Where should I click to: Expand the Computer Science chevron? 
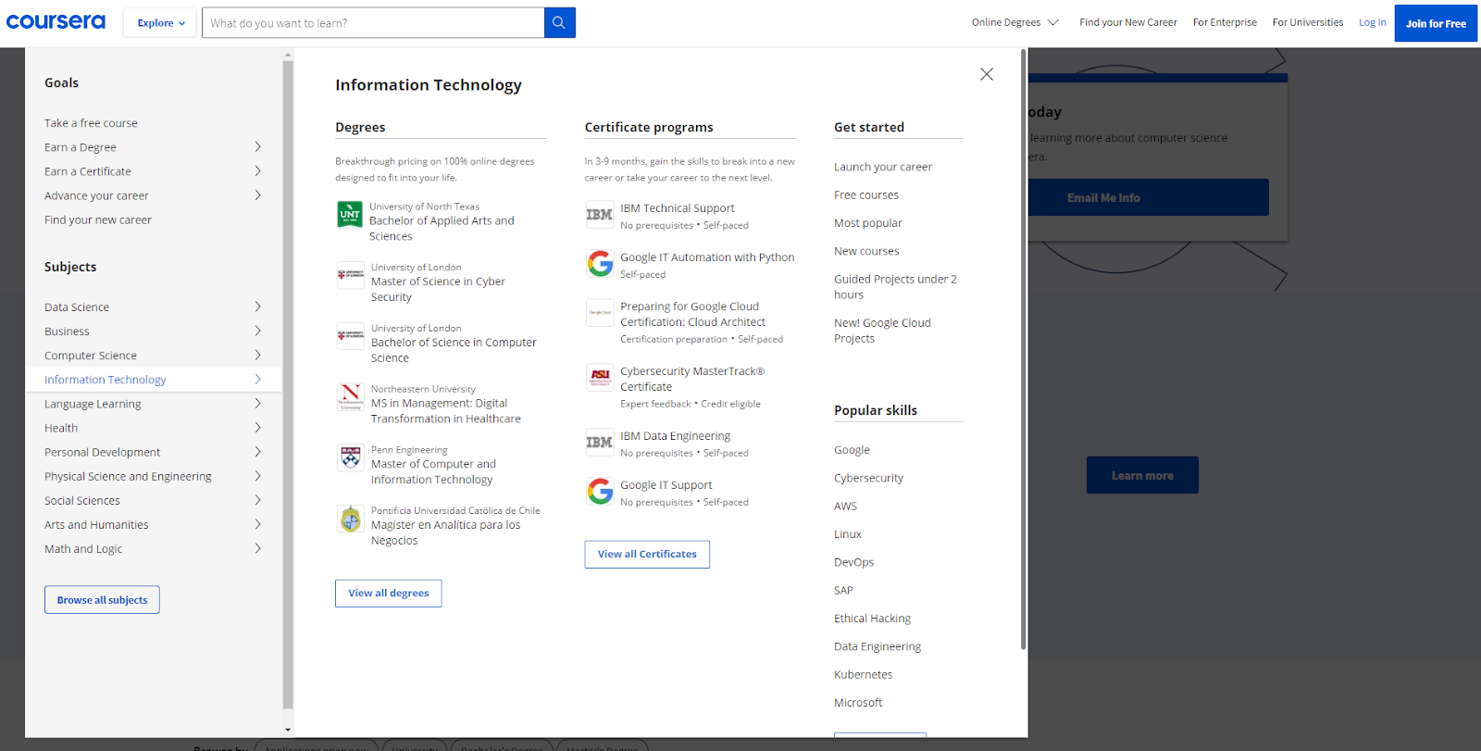click(257, 355)
